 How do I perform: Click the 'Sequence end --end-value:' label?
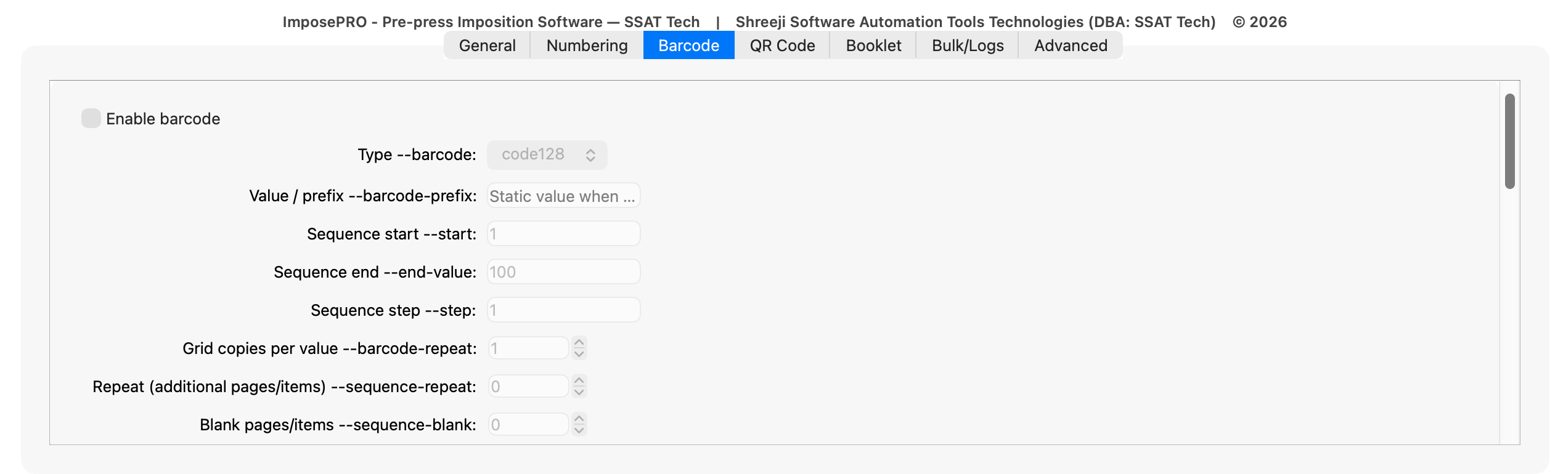[x=375, y=272]
